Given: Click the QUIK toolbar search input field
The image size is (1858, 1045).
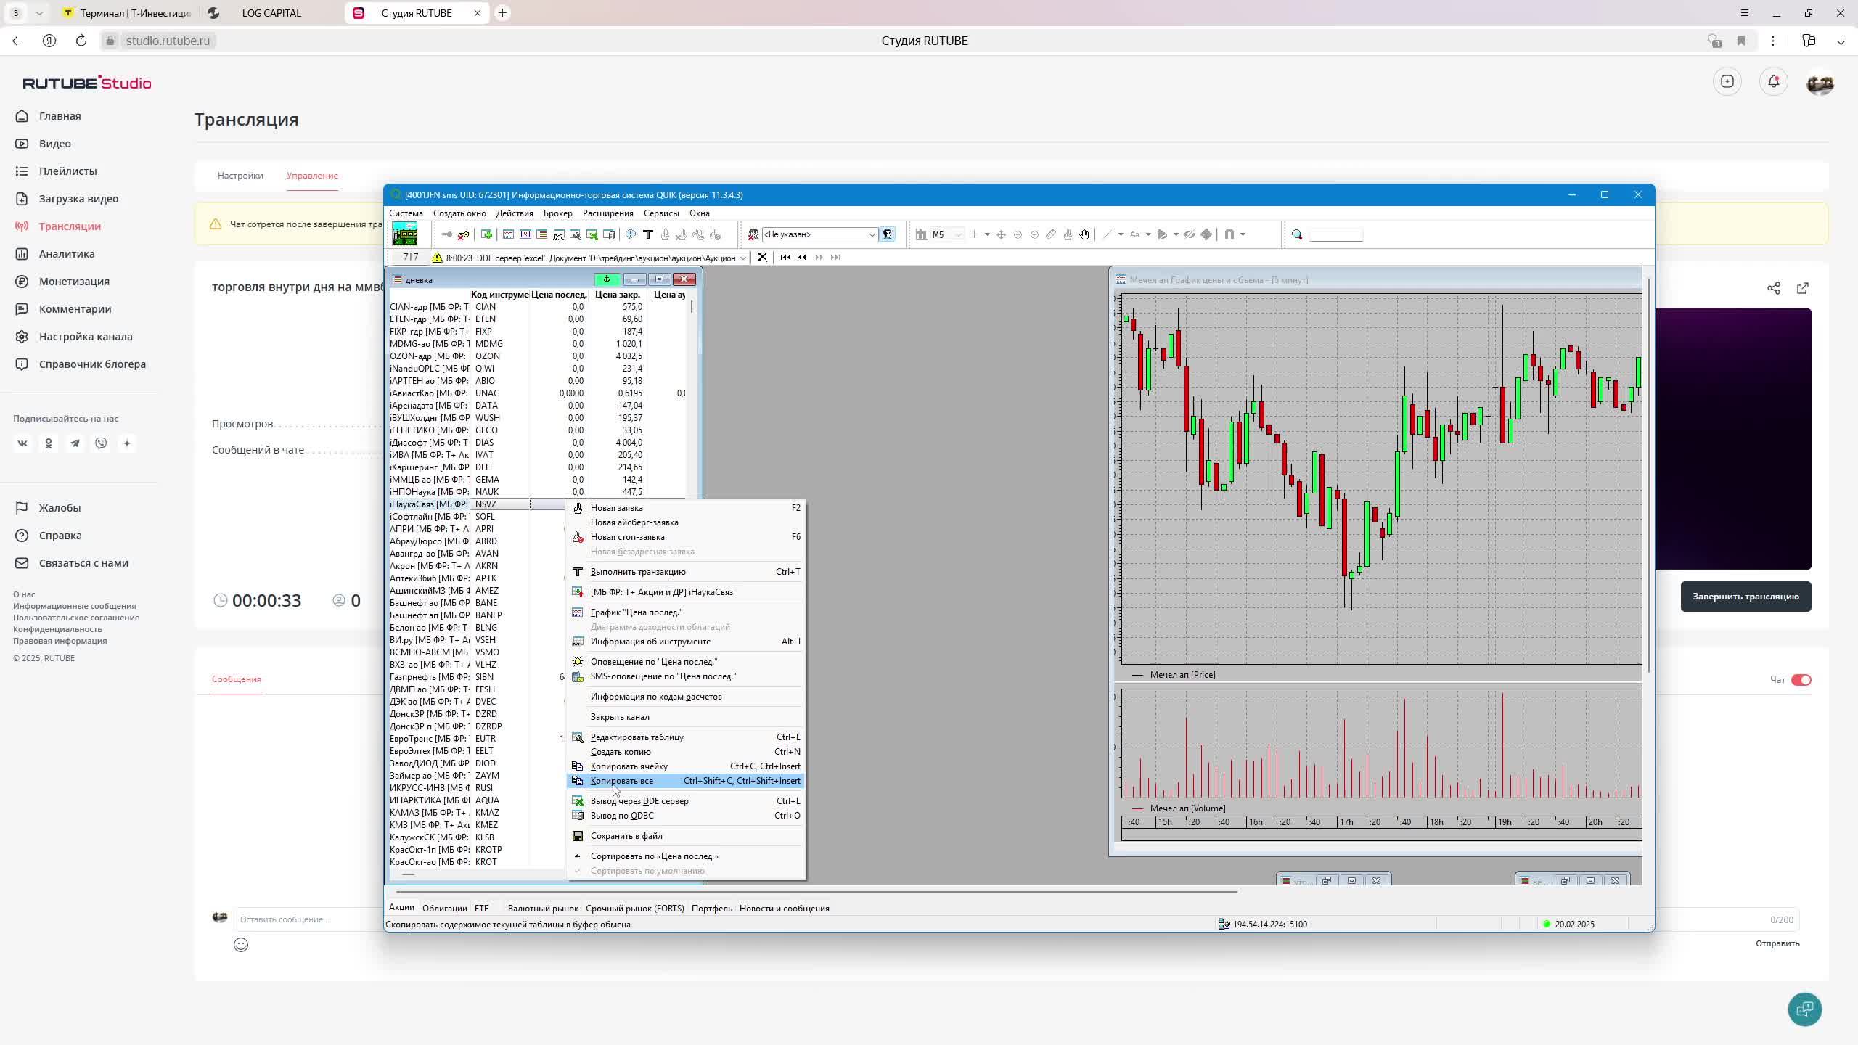Looking at the screenshot, I should tap(1336, 234).
